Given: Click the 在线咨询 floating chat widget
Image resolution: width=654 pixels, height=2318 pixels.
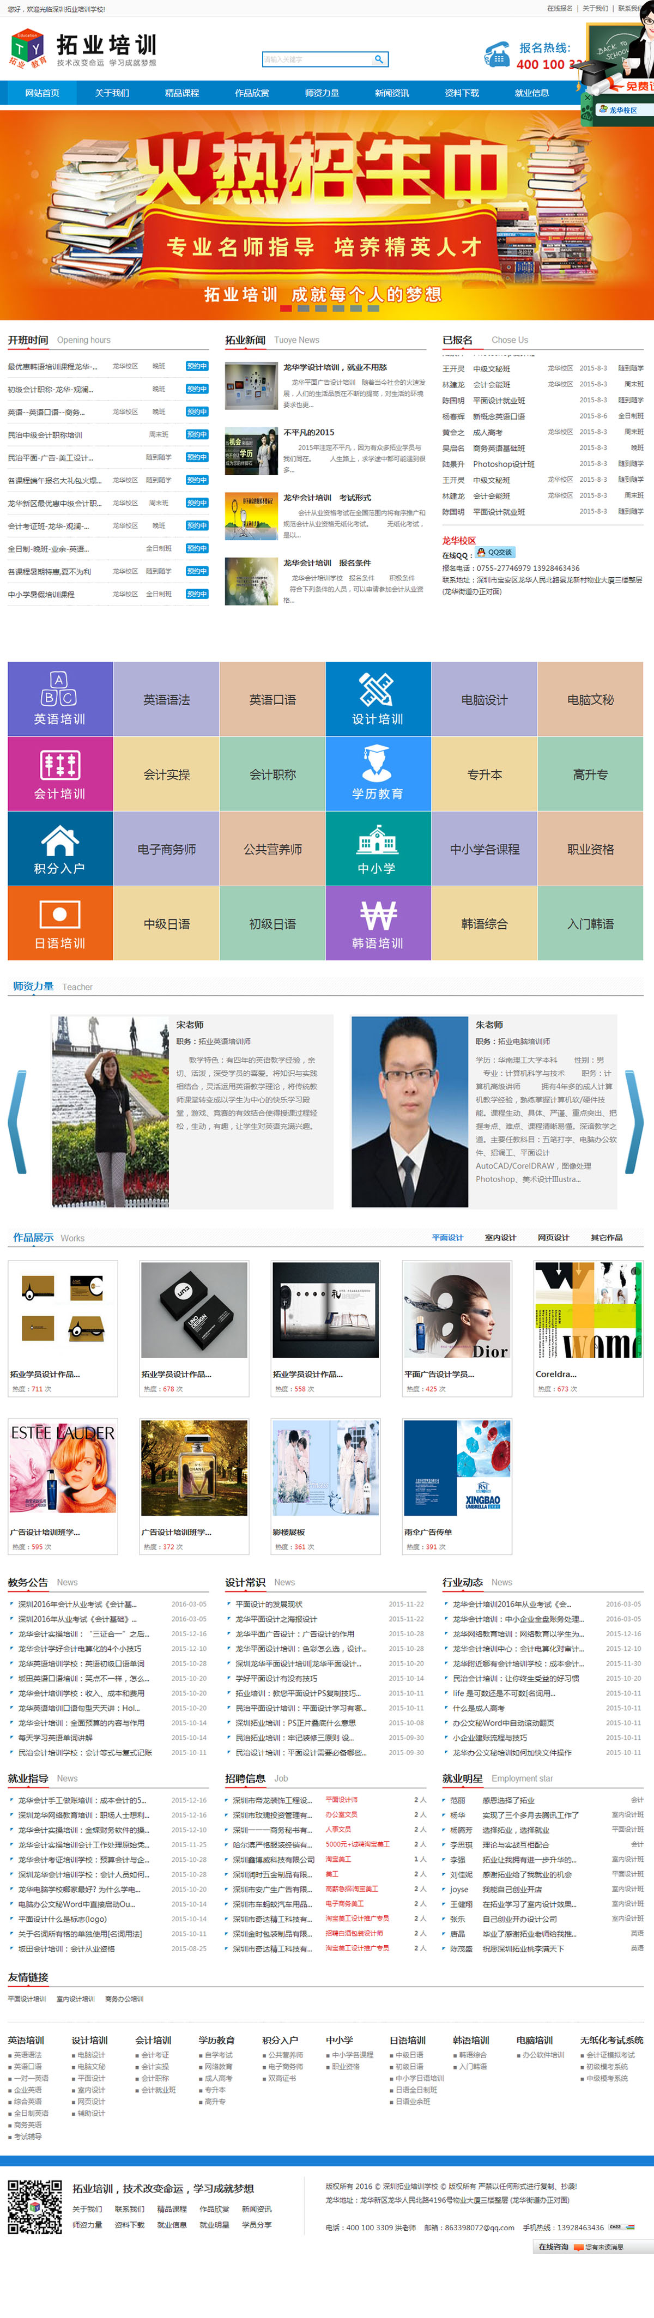Looking at the screenshot, I should [593, 2246].
